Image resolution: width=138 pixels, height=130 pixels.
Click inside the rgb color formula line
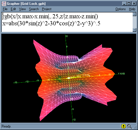click(x=50, y=16)
